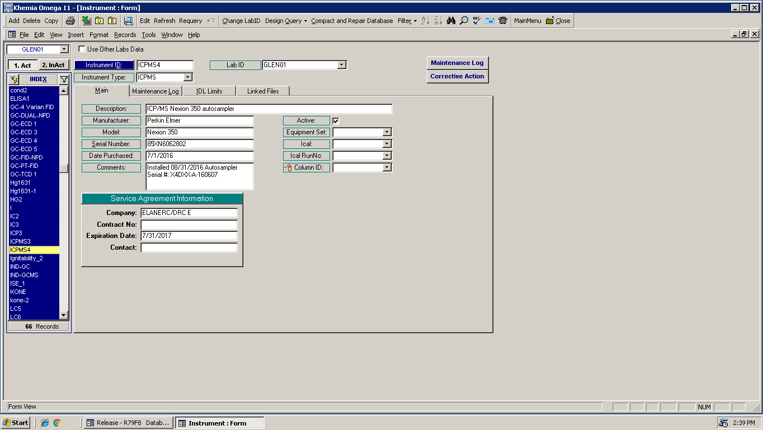Click the Corrective Action button
Screen dimensions: 763x430
click(457, 76)
